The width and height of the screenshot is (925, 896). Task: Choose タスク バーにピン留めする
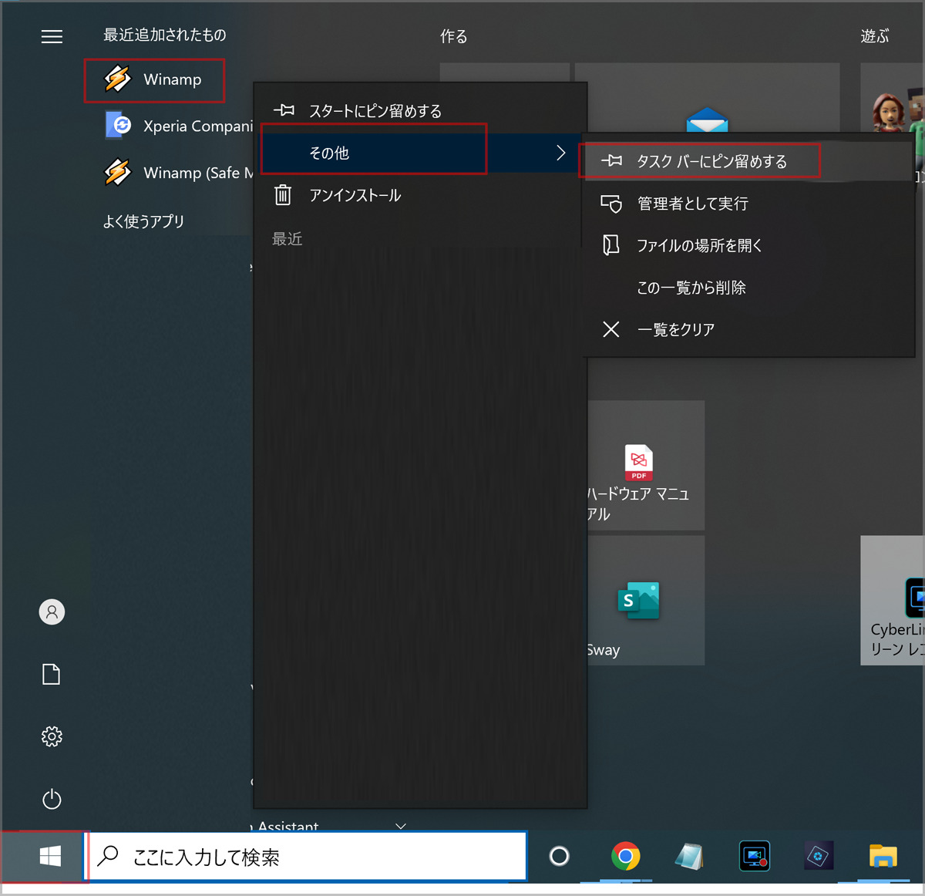point(748,161)
